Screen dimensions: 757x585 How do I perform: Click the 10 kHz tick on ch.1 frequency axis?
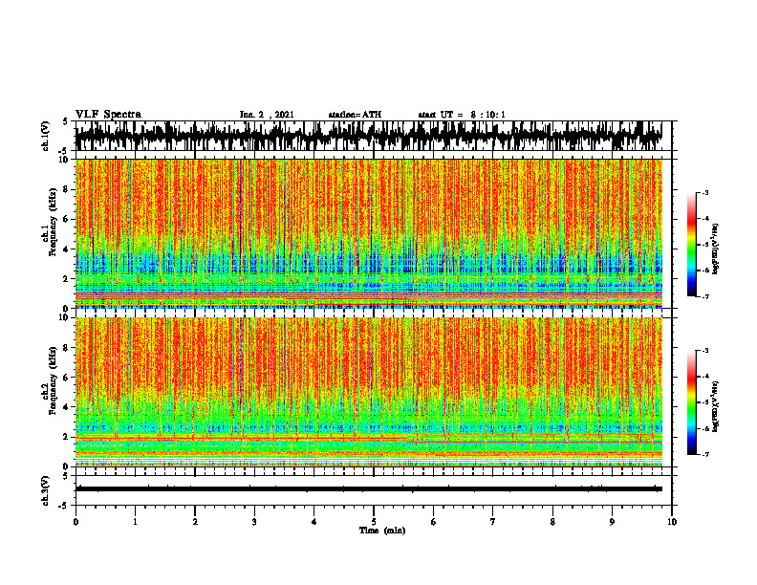65,160
